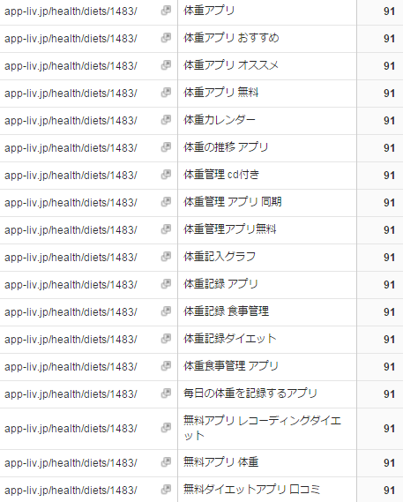
Task: Open external link icon for 体重記入グラフ row
Action: coord(166,257)
